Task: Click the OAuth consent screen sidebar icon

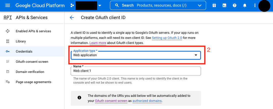Action: (x=7, y=61)
